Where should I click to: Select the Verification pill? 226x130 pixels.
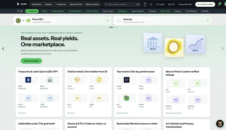123,11
